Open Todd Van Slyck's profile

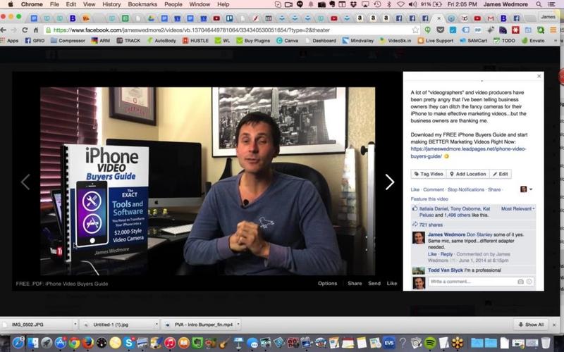click(x=446, y=270)
